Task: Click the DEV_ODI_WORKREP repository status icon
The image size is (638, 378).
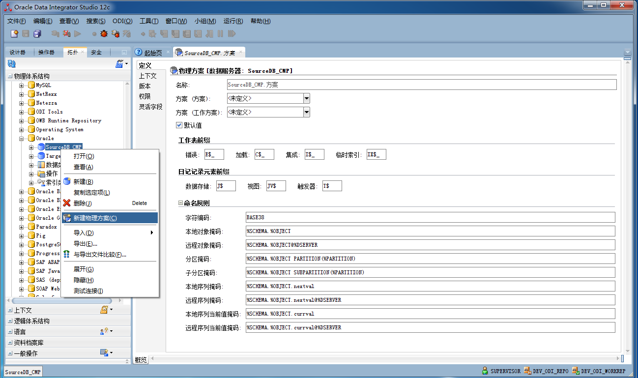Action: tap(576, 371)
